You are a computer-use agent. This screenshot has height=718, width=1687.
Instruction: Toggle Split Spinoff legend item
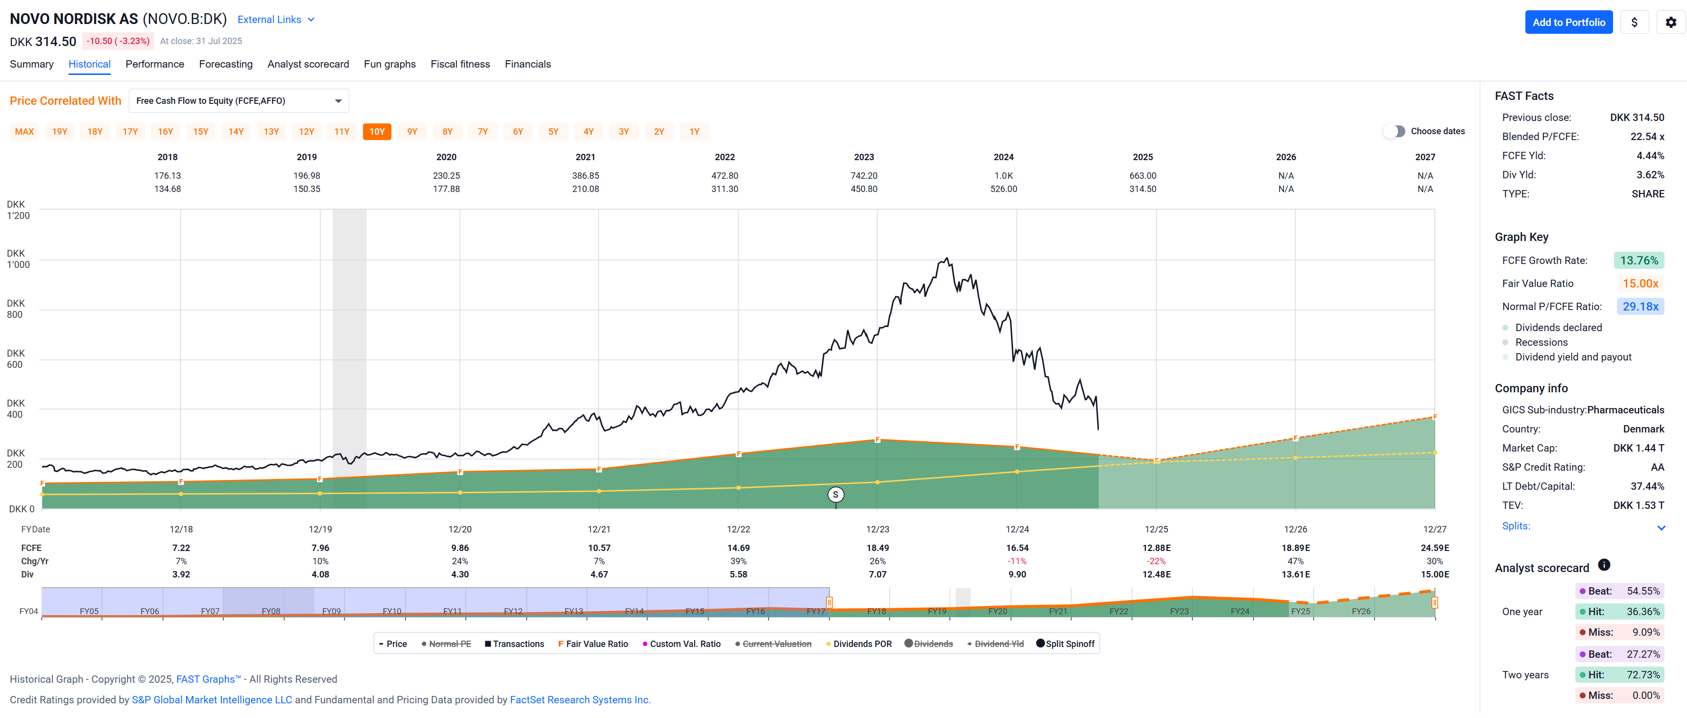(1065, 644)
